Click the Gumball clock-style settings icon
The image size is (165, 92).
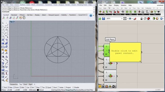click(21, 18)
